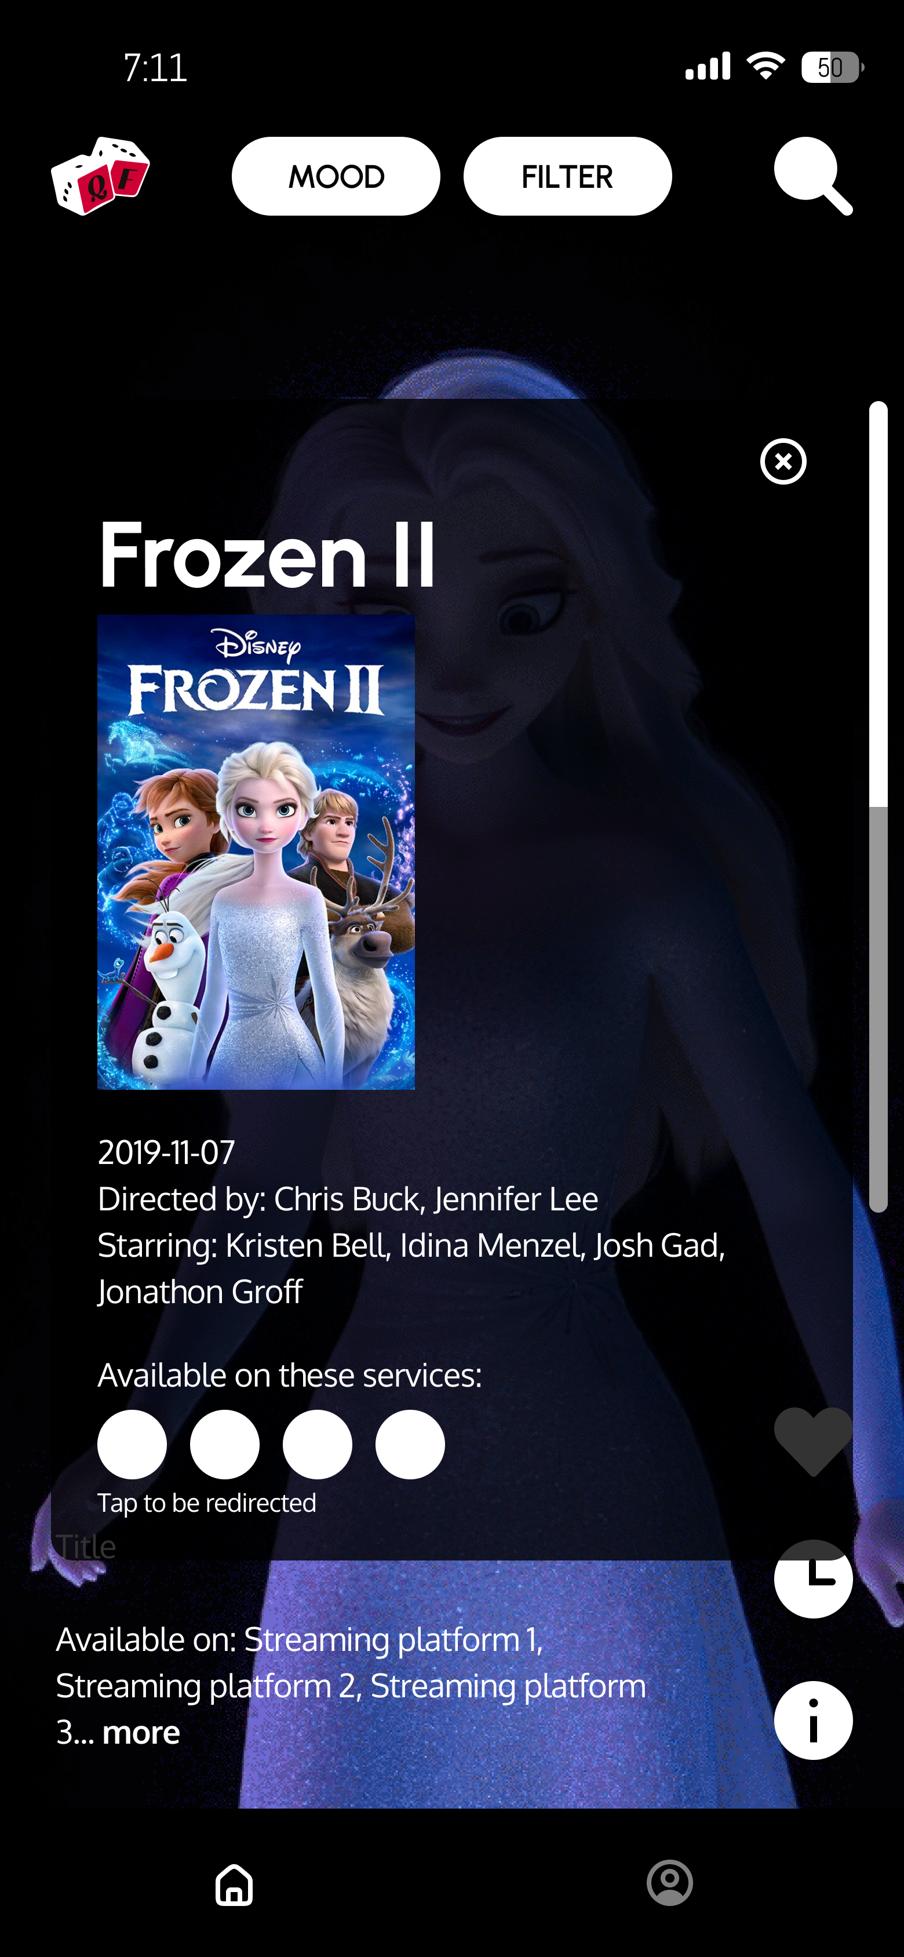Tap the fourth streaming service circle
Screen dimensions: 904x1957
click(410, 1444)
